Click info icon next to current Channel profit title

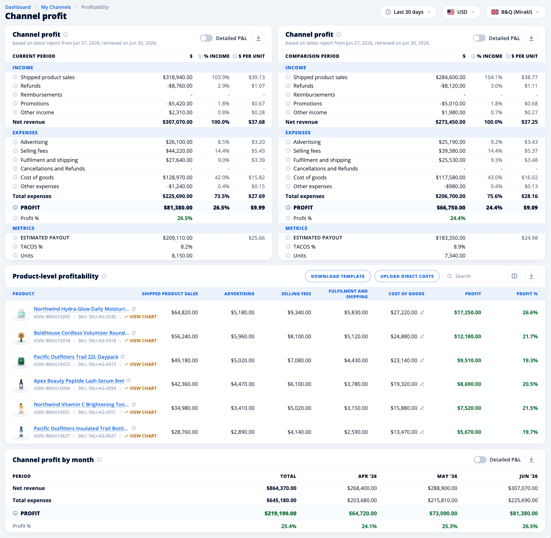pos(66,34)
